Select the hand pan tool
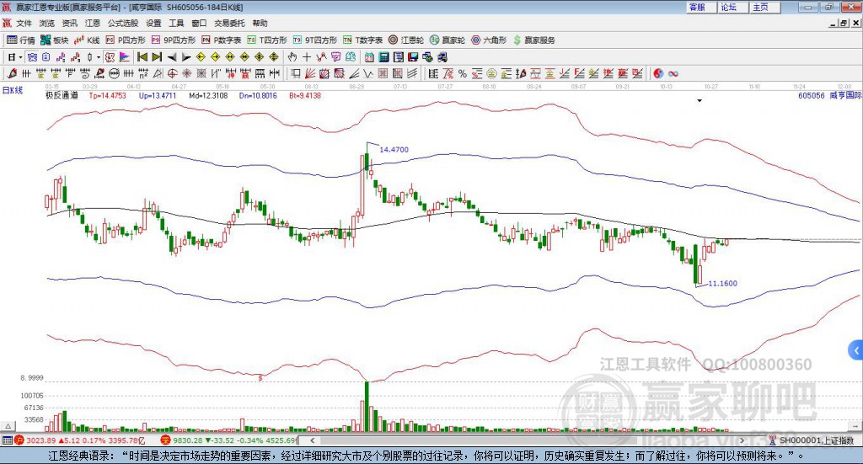Image resolution: width=863 pixels, height=464 pixels. pos(292,57)
